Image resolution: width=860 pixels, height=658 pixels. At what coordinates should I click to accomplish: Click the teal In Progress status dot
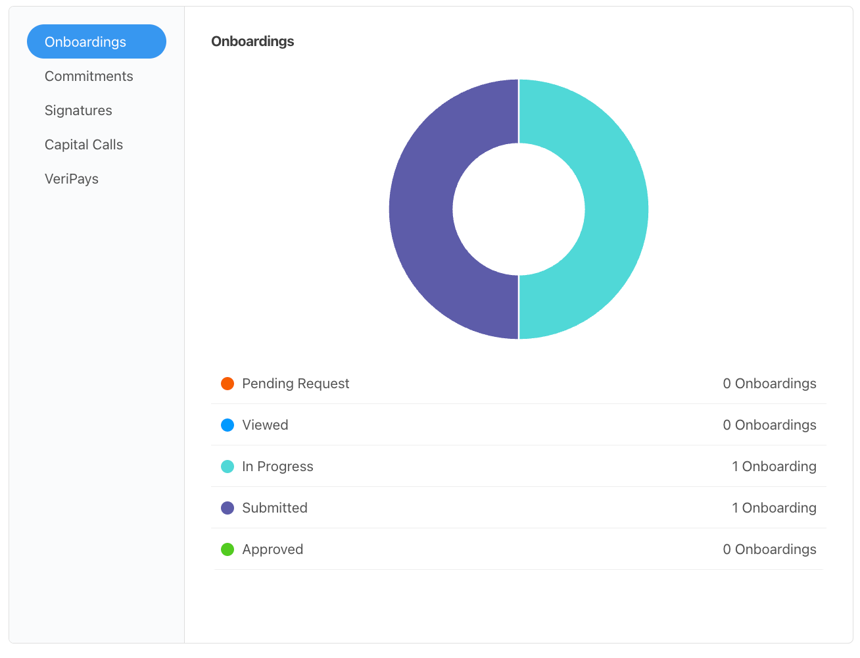coord(227,466)
